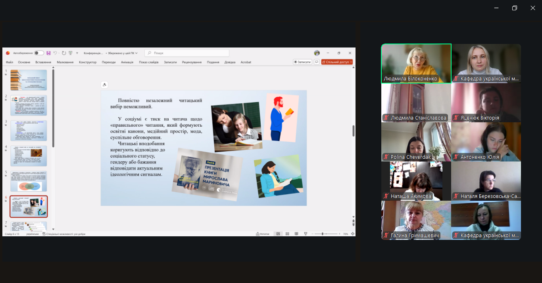Image resolution: width=542 pixels, height=283 pixels.
Task: Start slideshow from the status bar icon
Action: (306, 234)
